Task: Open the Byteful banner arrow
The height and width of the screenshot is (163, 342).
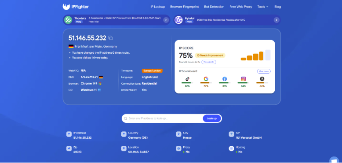Action: (x=277, y=20)
